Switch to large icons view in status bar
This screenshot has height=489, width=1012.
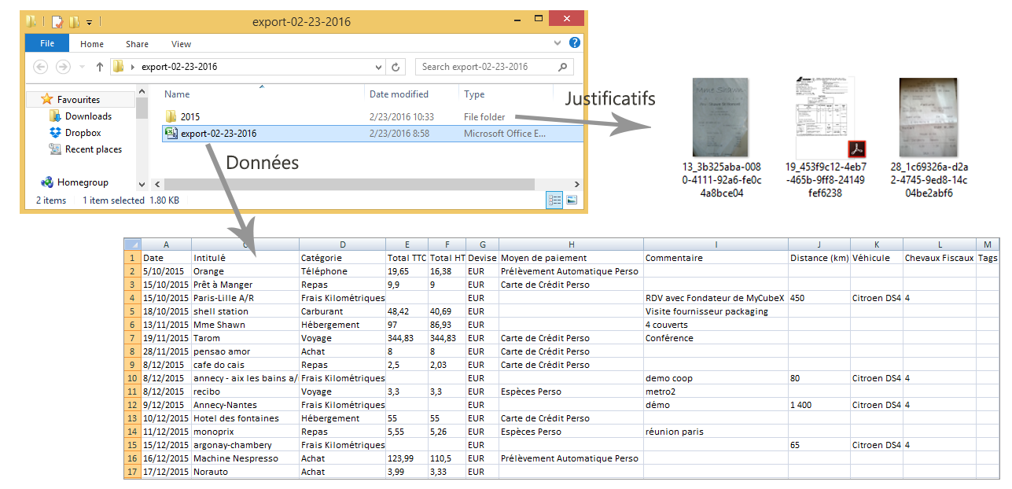pos(572,200)
